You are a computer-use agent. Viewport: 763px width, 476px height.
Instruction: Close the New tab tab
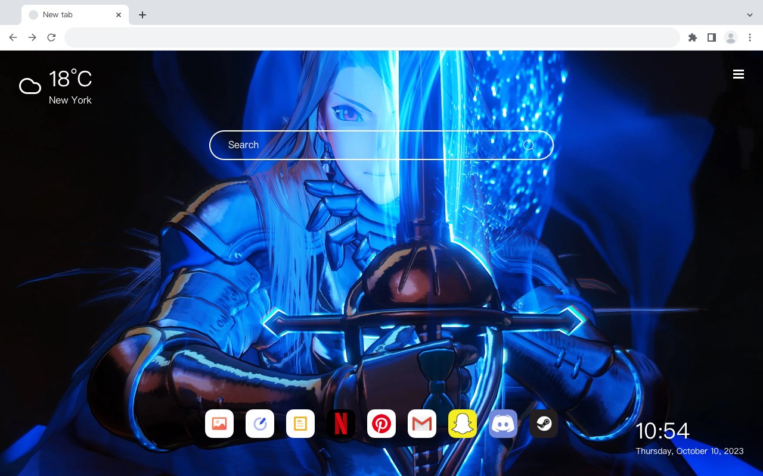[x=119, y=15]
